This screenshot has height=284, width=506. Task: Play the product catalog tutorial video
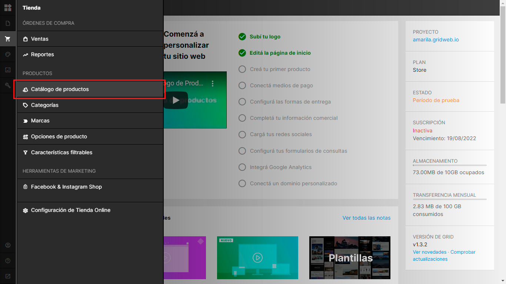176,100
